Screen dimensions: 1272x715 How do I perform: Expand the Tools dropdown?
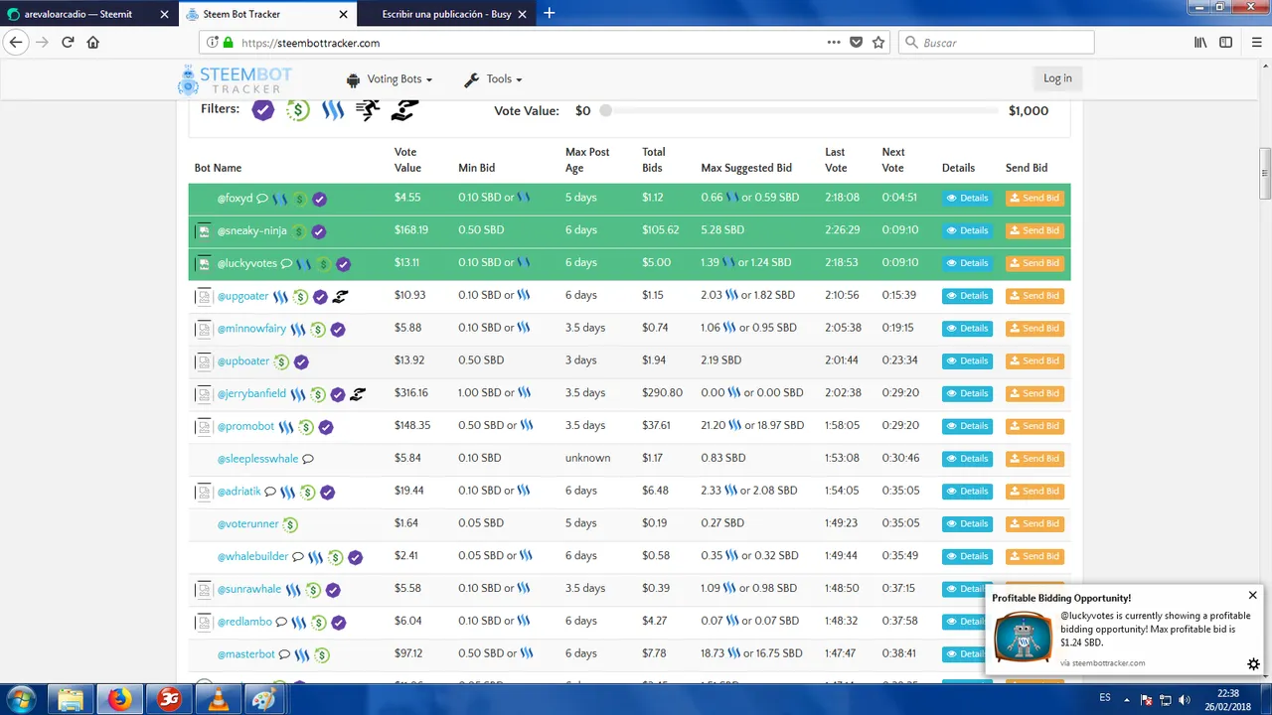pos(493,79)
